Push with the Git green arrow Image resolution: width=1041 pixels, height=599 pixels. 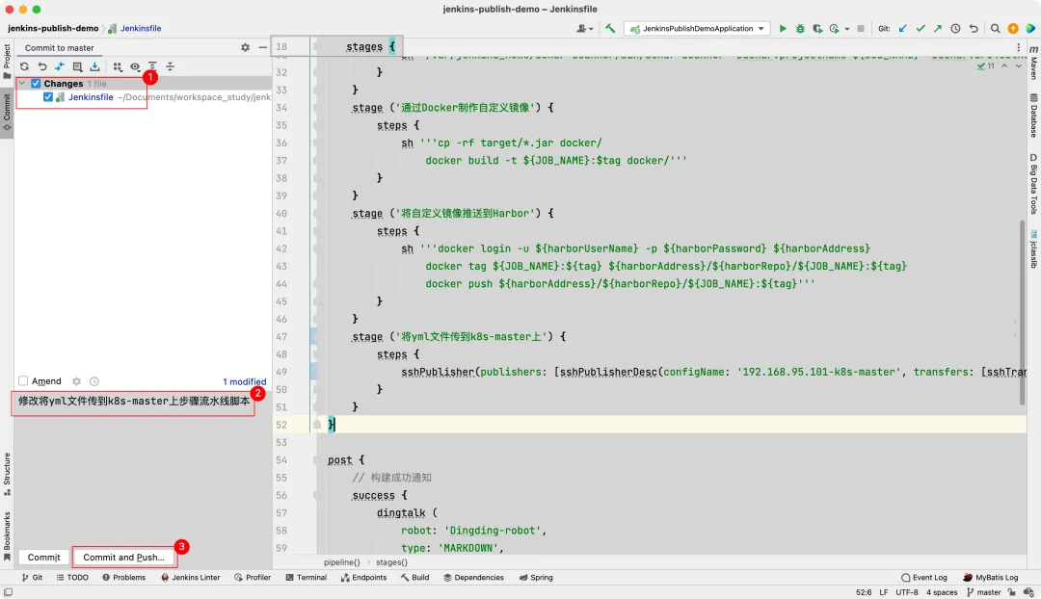click(x=938, y=29)
